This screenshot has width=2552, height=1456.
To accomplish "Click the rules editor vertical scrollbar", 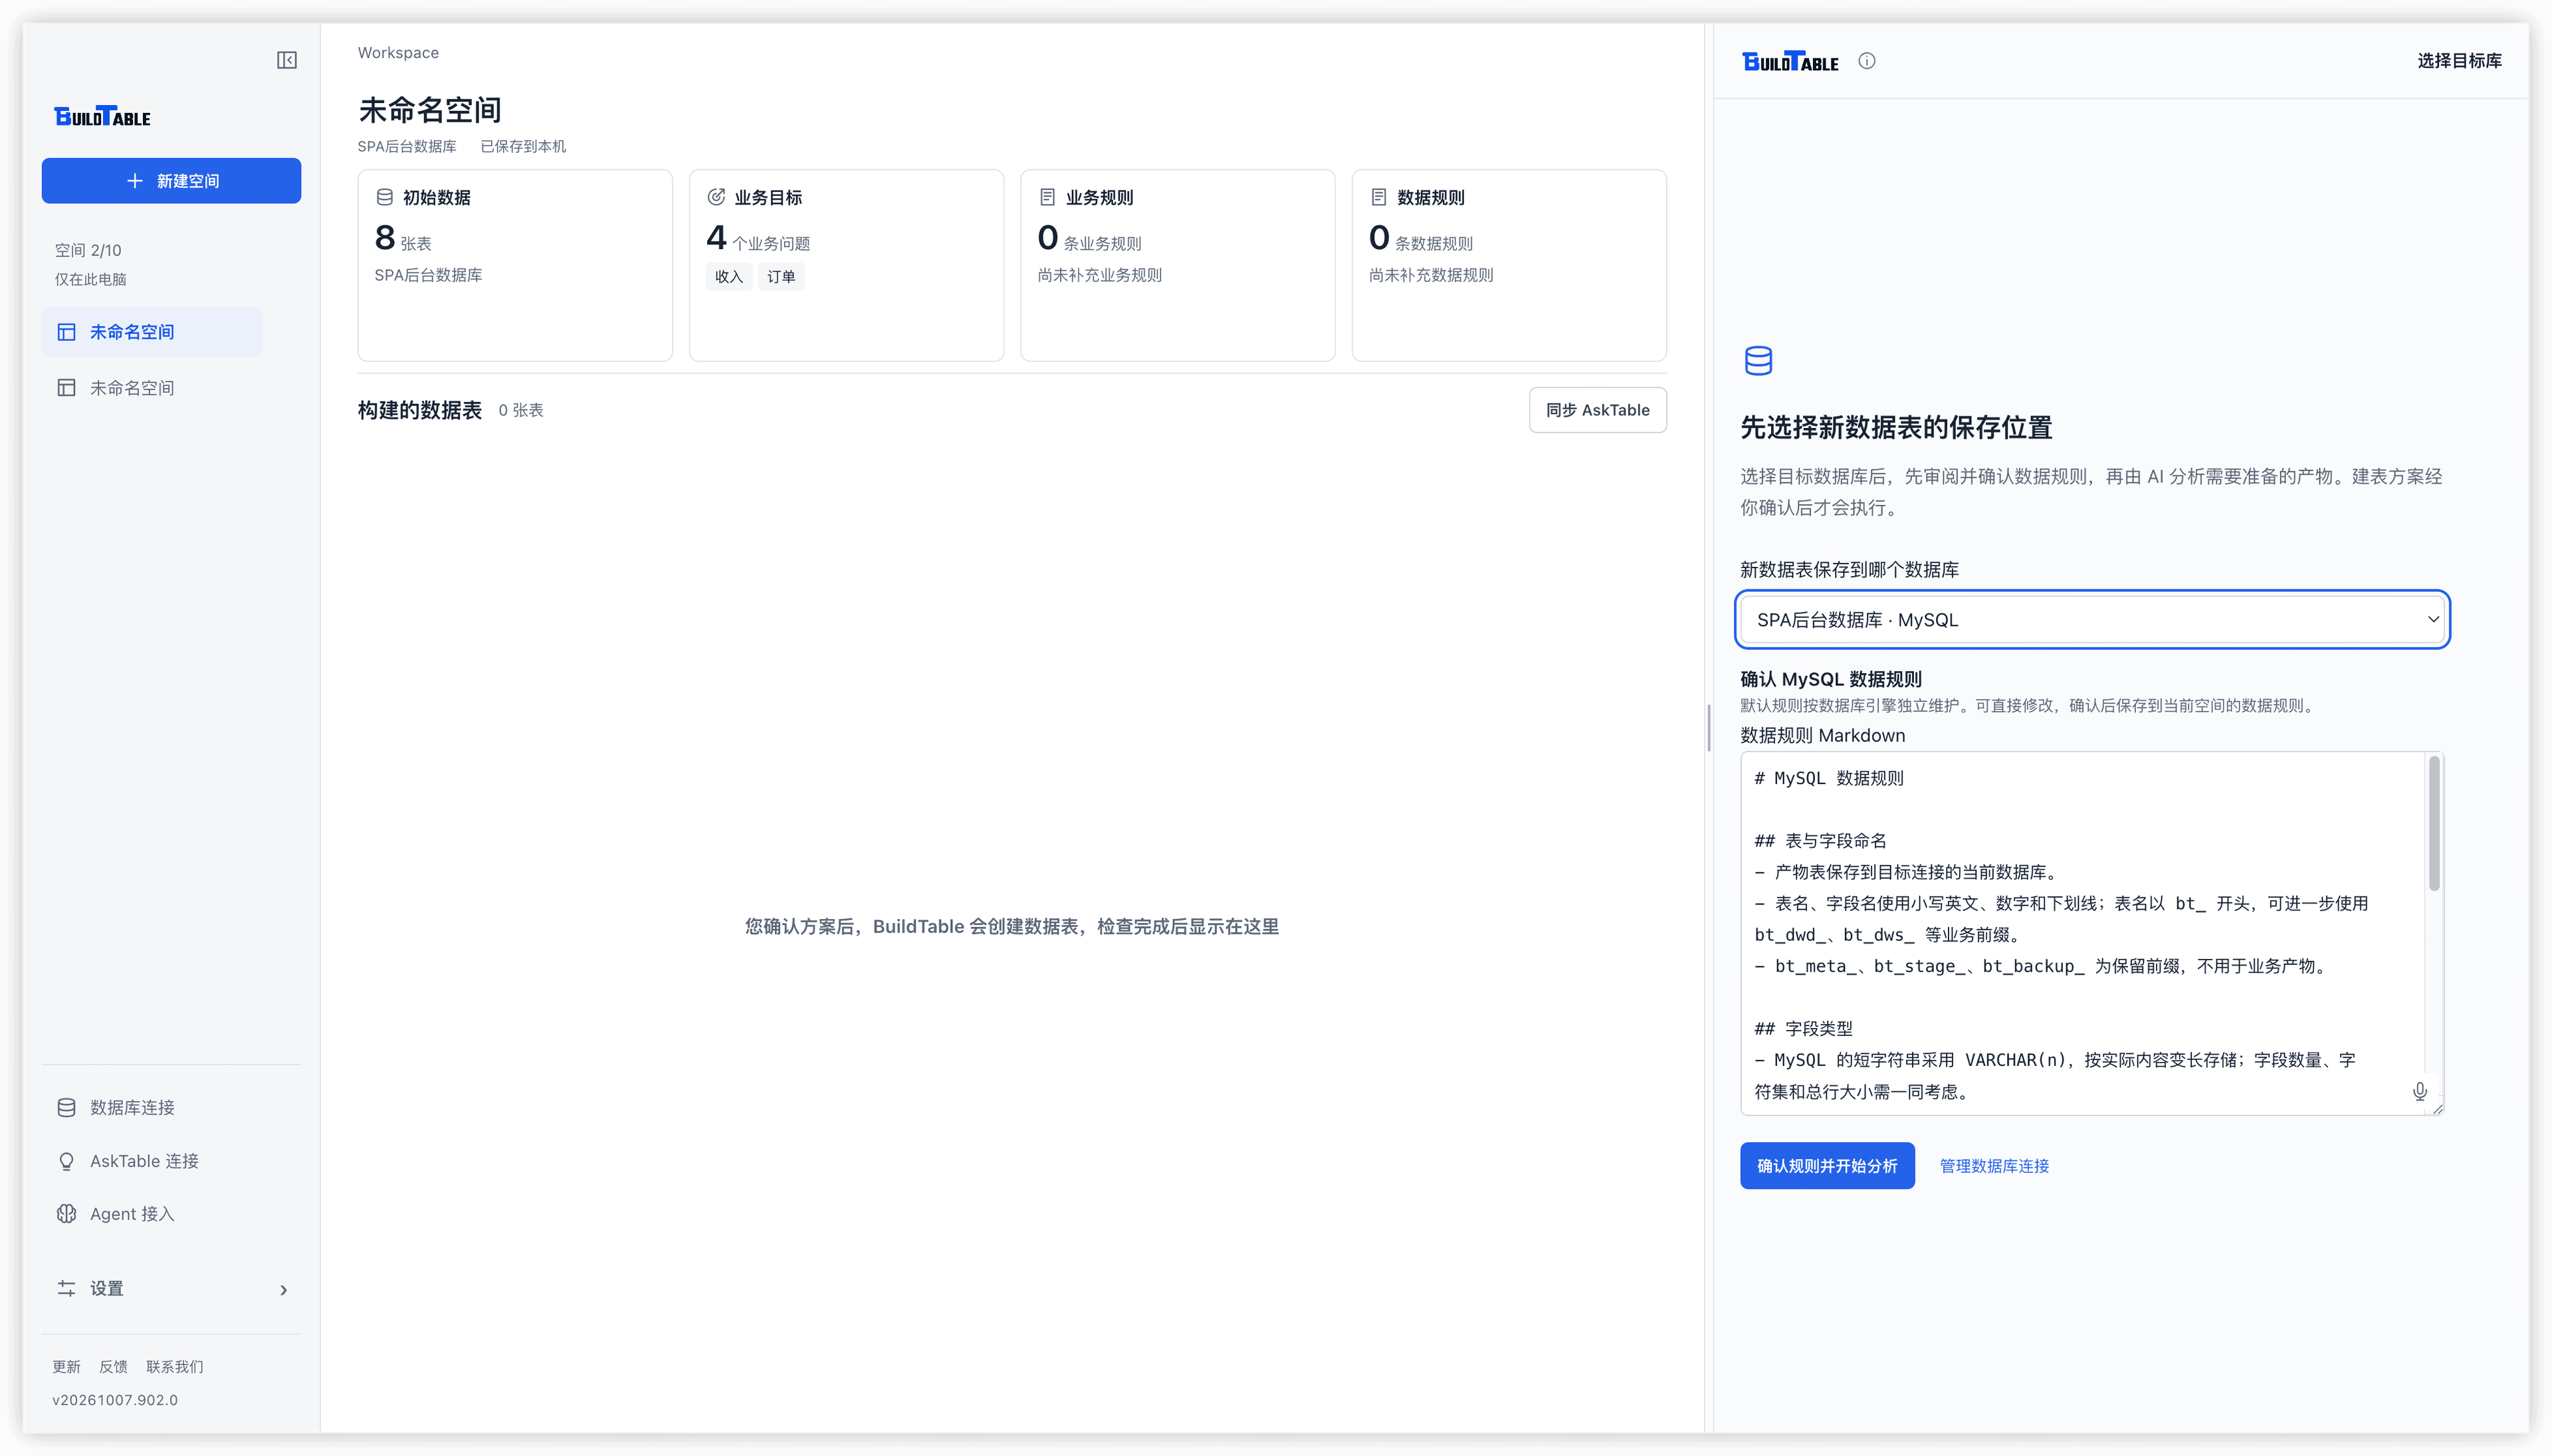I will click(x=2434, y=824).
